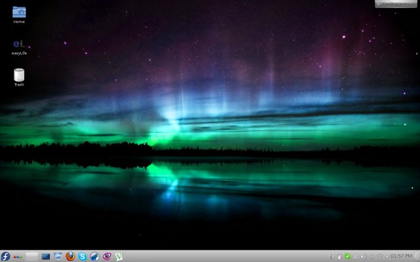420x262 pixels.
Task: Open the info notification tray icon
Action: [x=331, y=257]
